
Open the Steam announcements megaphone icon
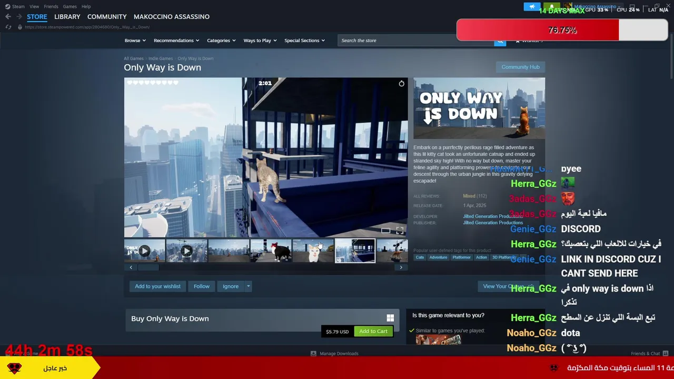[532, 7]
